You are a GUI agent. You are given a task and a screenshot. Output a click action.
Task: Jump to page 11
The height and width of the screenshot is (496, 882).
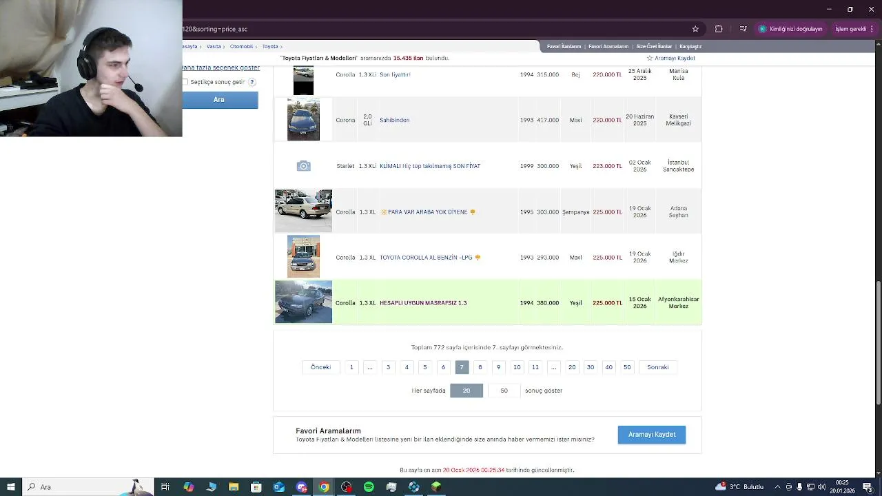click(x=535, y=367)
